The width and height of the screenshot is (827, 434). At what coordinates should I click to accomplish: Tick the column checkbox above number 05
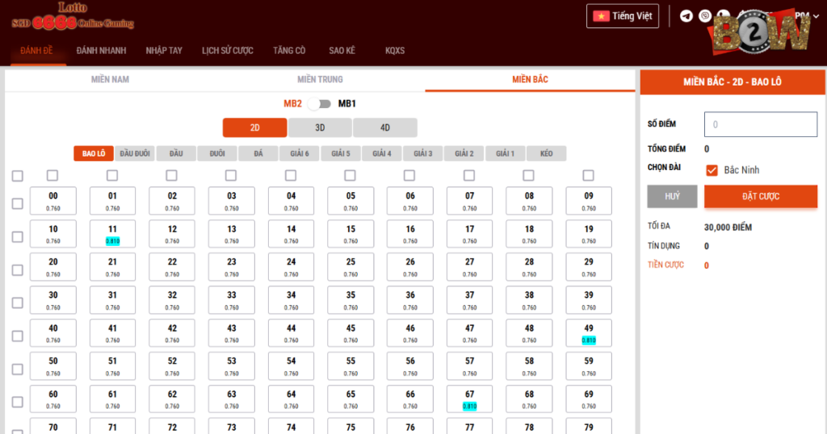click(x=351, y=175)
